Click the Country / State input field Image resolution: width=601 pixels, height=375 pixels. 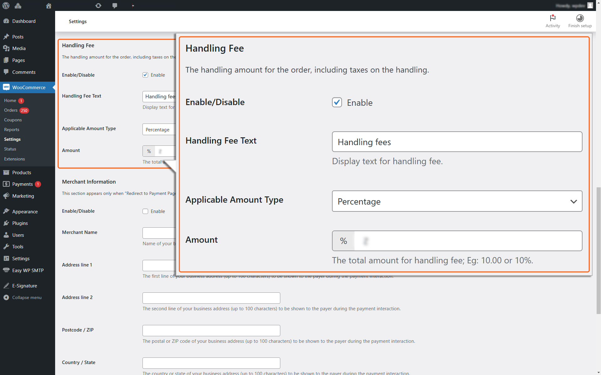211,363
